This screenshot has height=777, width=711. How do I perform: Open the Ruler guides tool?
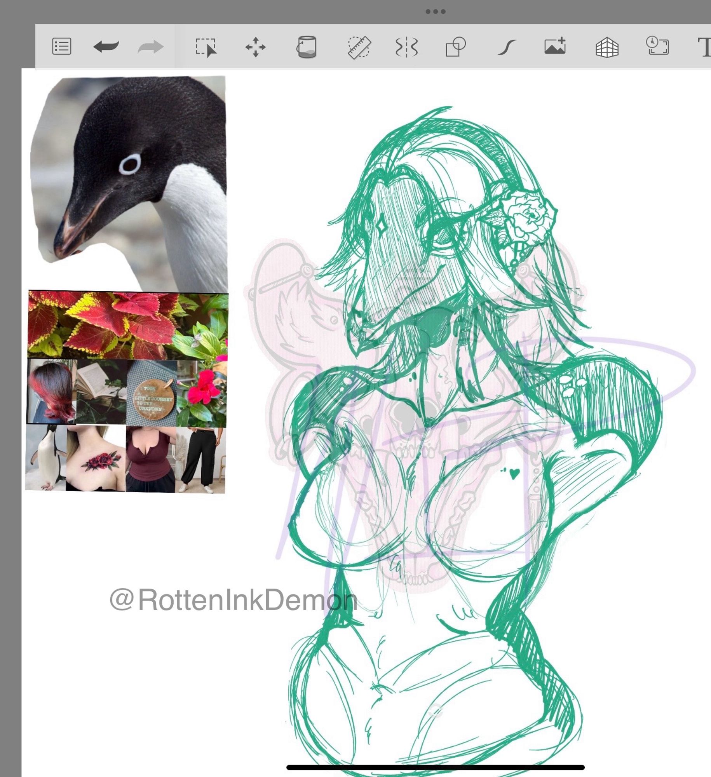(359, 47)
